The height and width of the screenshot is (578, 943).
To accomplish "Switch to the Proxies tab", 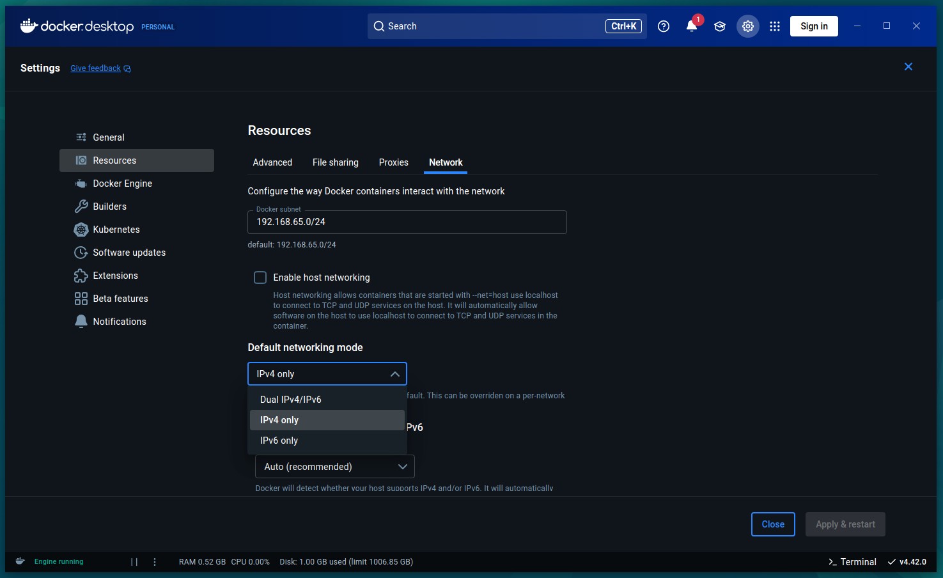I will click(x=394, y=162).
